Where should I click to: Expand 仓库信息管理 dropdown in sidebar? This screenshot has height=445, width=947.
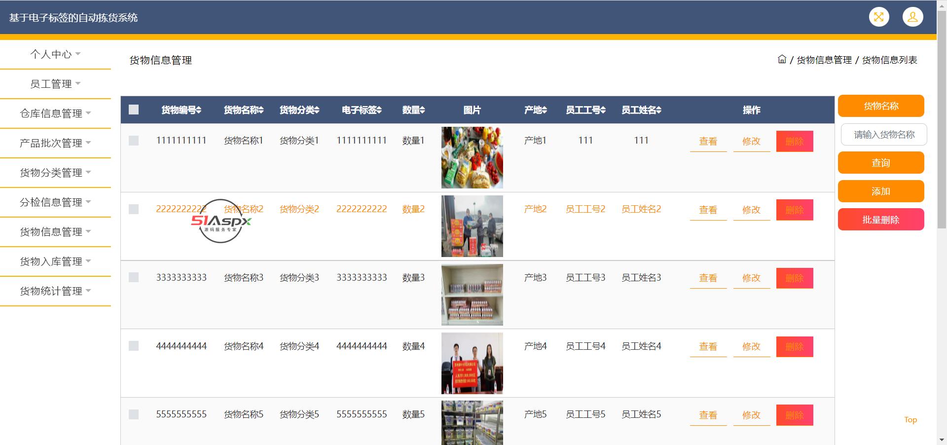(55, 113)
